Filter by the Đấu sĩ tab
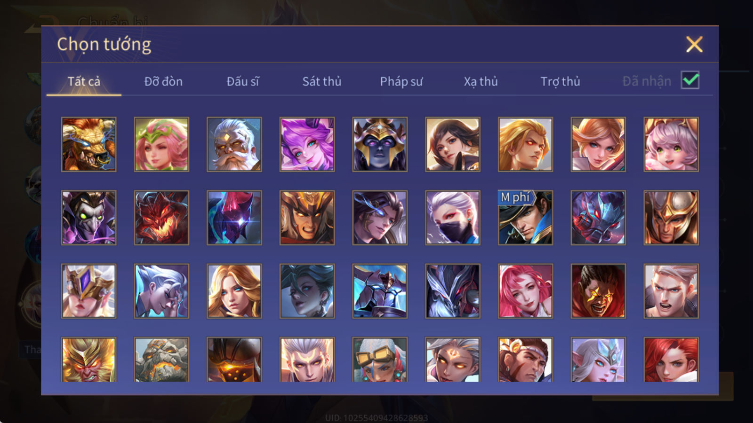The image size is (753, 423). click(243, 81)
